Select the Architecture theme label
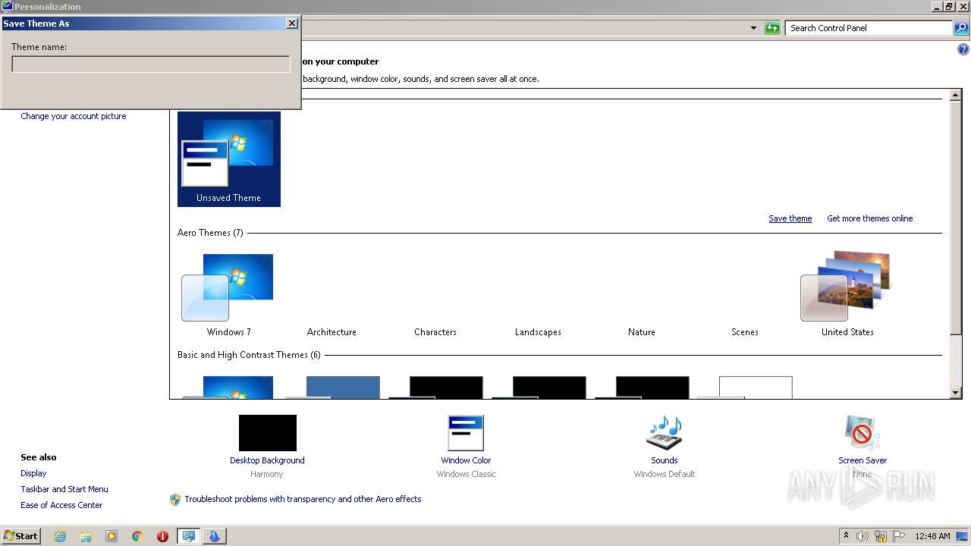This screenshot has height=546, width=971. (332, 332)
